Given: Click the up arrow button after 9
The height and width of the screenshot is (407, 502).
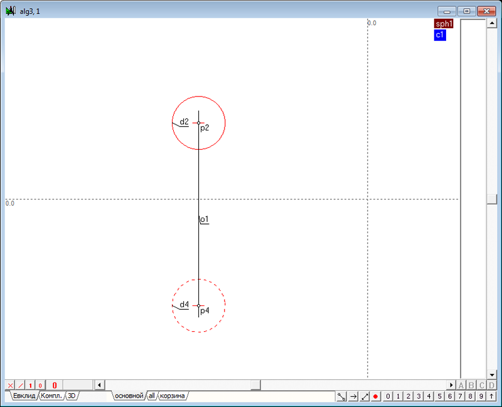Looking at the screenshot, I should point(491,396).
